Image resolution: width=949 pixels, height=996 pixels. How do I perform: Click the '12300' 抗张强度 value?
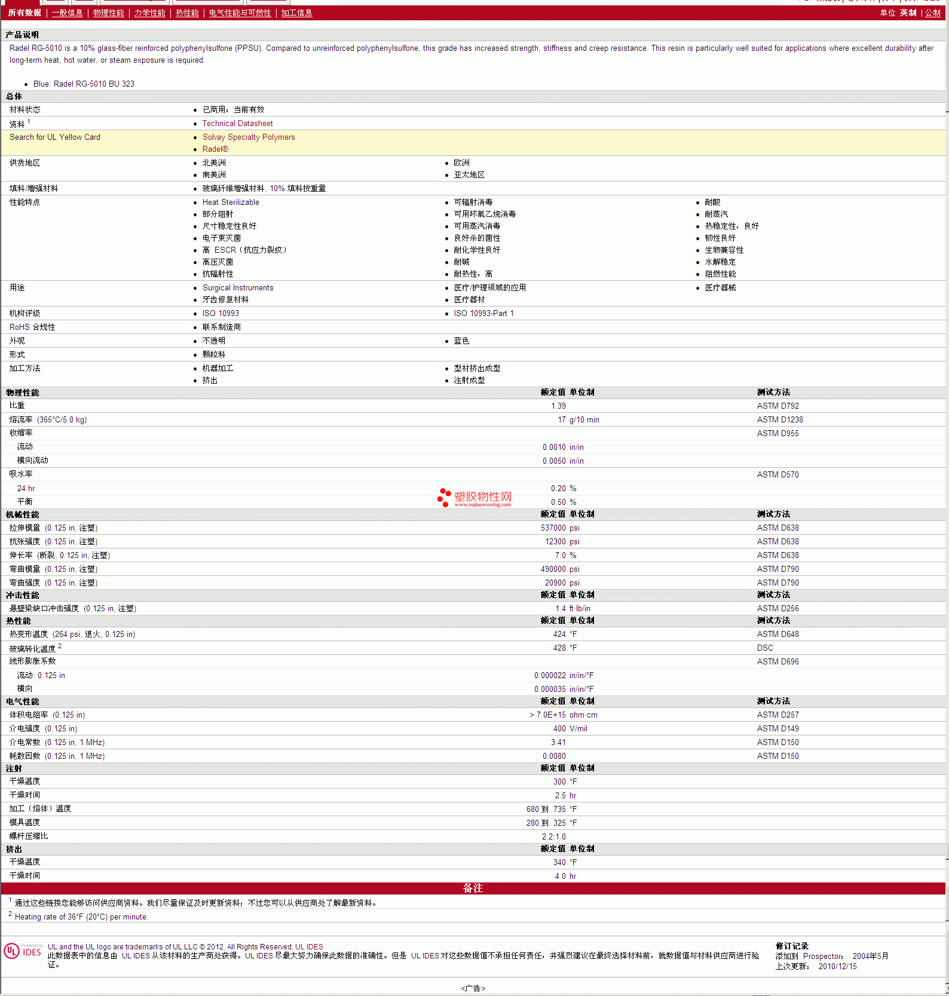pyautogui.click(x=555, y=541)
